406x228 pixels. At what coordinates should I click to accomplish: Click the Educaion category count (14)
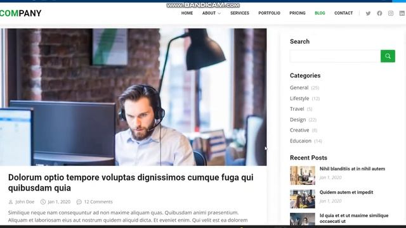click(318, 141)
